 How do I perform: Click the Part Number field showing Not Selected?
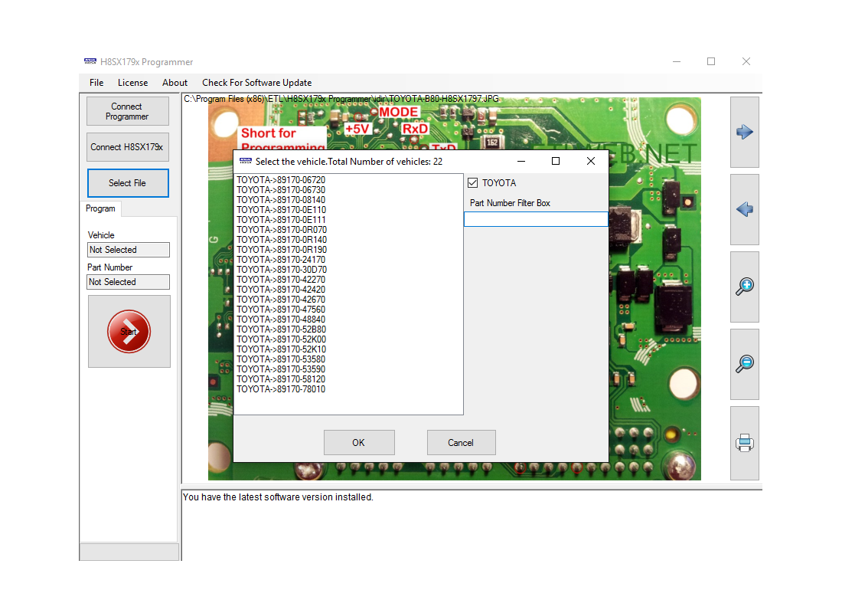[129, 282]
